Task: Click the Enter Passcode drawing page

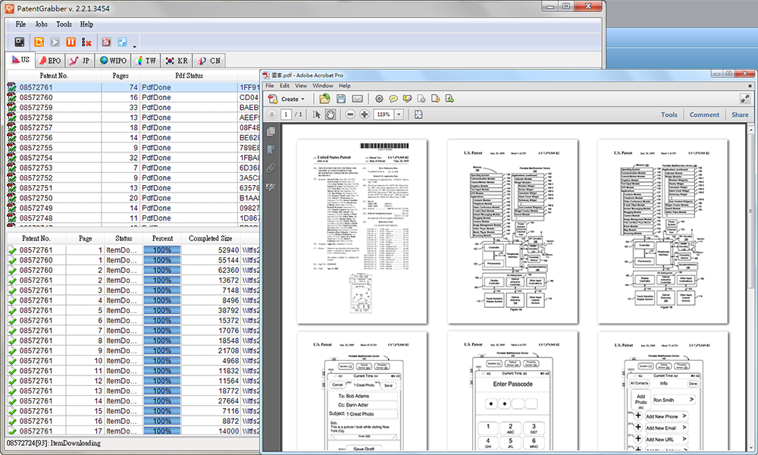Action: (513, 391)
